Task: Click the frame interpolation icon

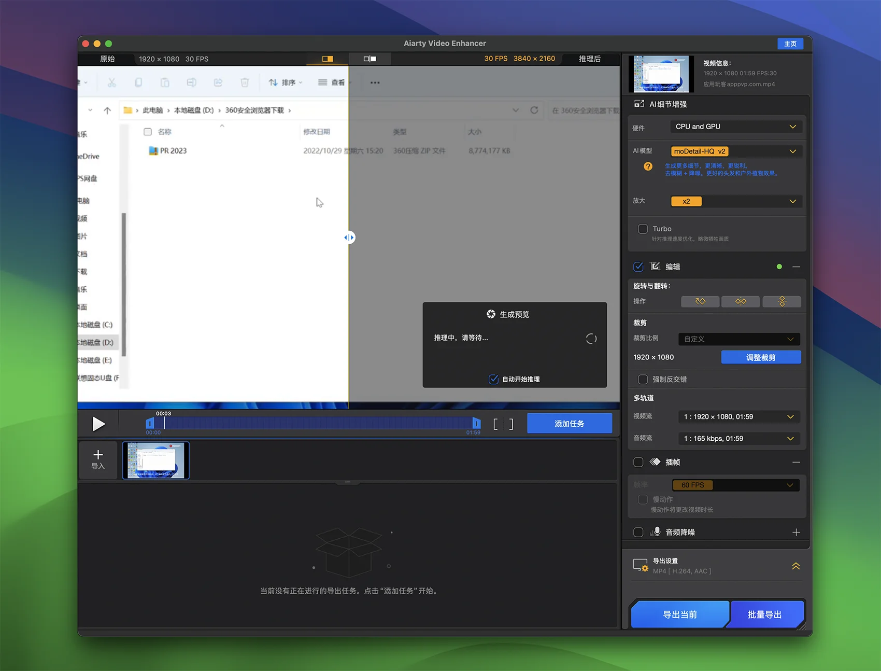Action: tap(655, 462)
